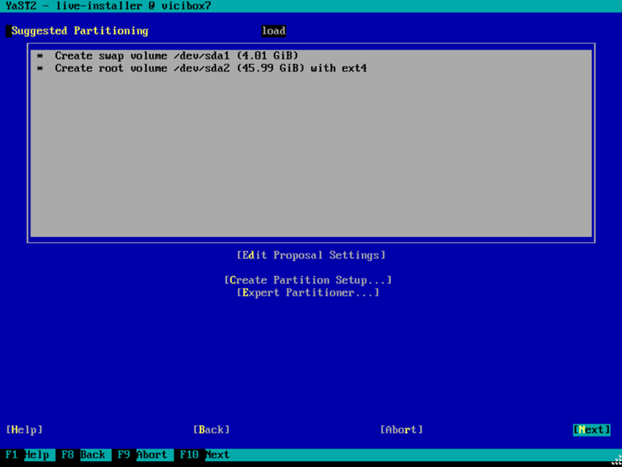Click the asterisk beside the swap volume line
This screenshot has width=622, height=467.
pos(40,55)
